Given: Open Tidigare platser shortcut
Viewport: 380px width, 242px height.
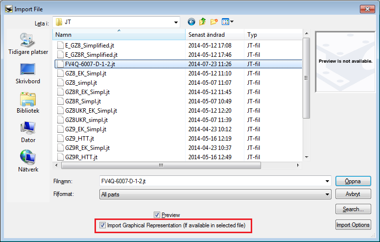Looking at the screenshot, I should (x=28, y=44).
